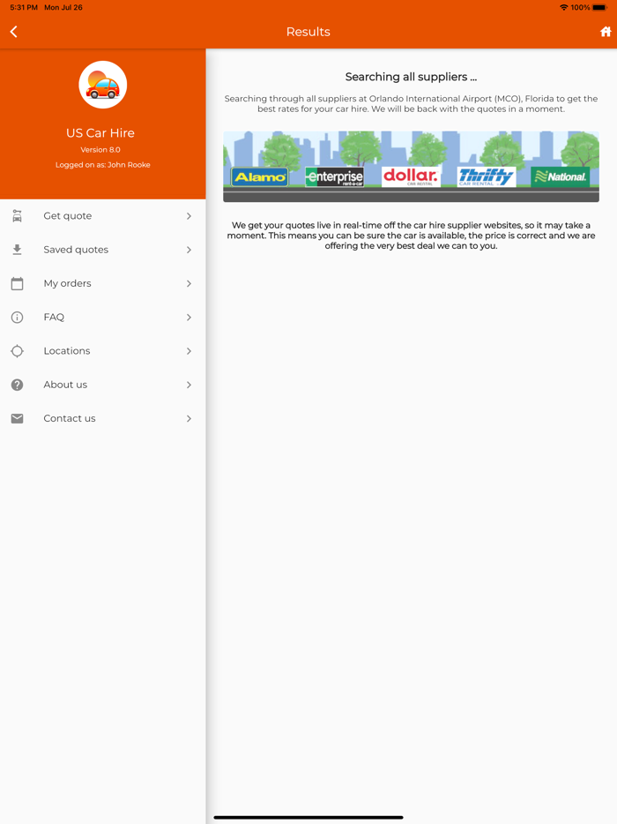
Task: Tap the Alamo supplier logo
Action: click(260, 177)
